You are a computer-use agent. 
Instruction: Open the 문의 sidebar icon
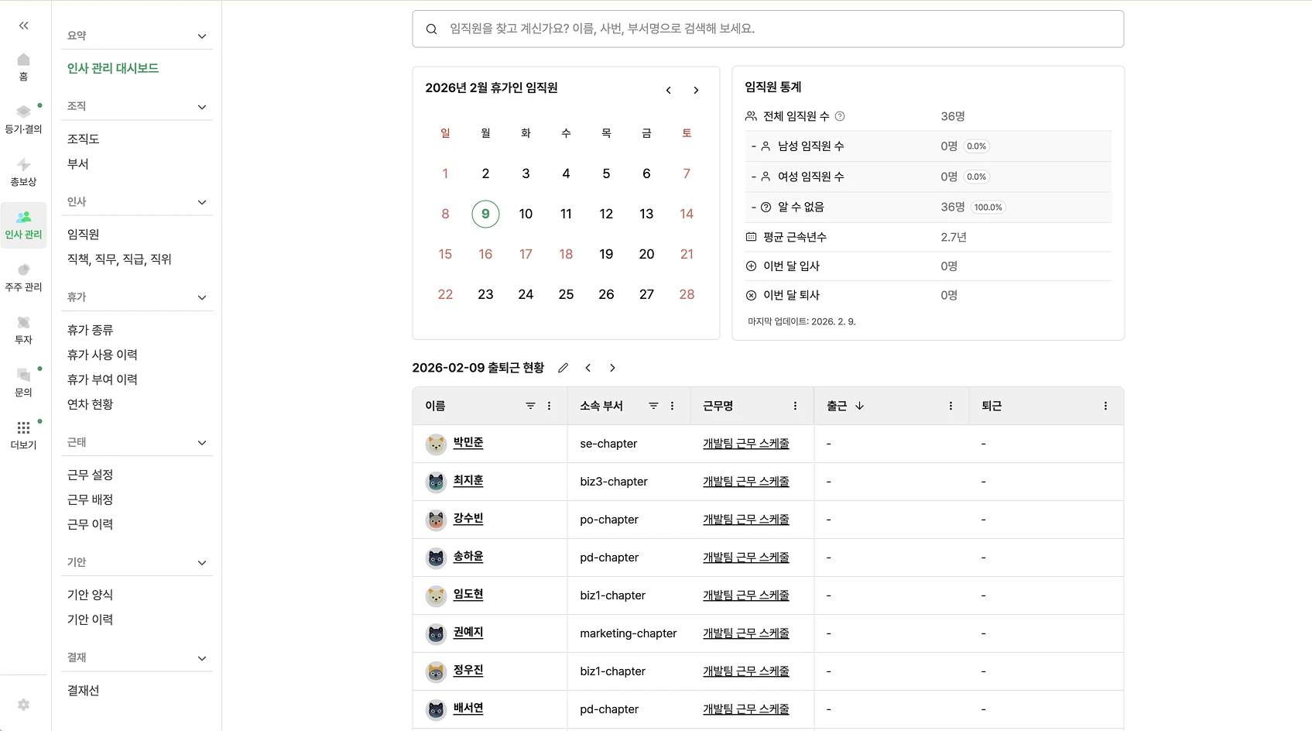tap(23, 379)
